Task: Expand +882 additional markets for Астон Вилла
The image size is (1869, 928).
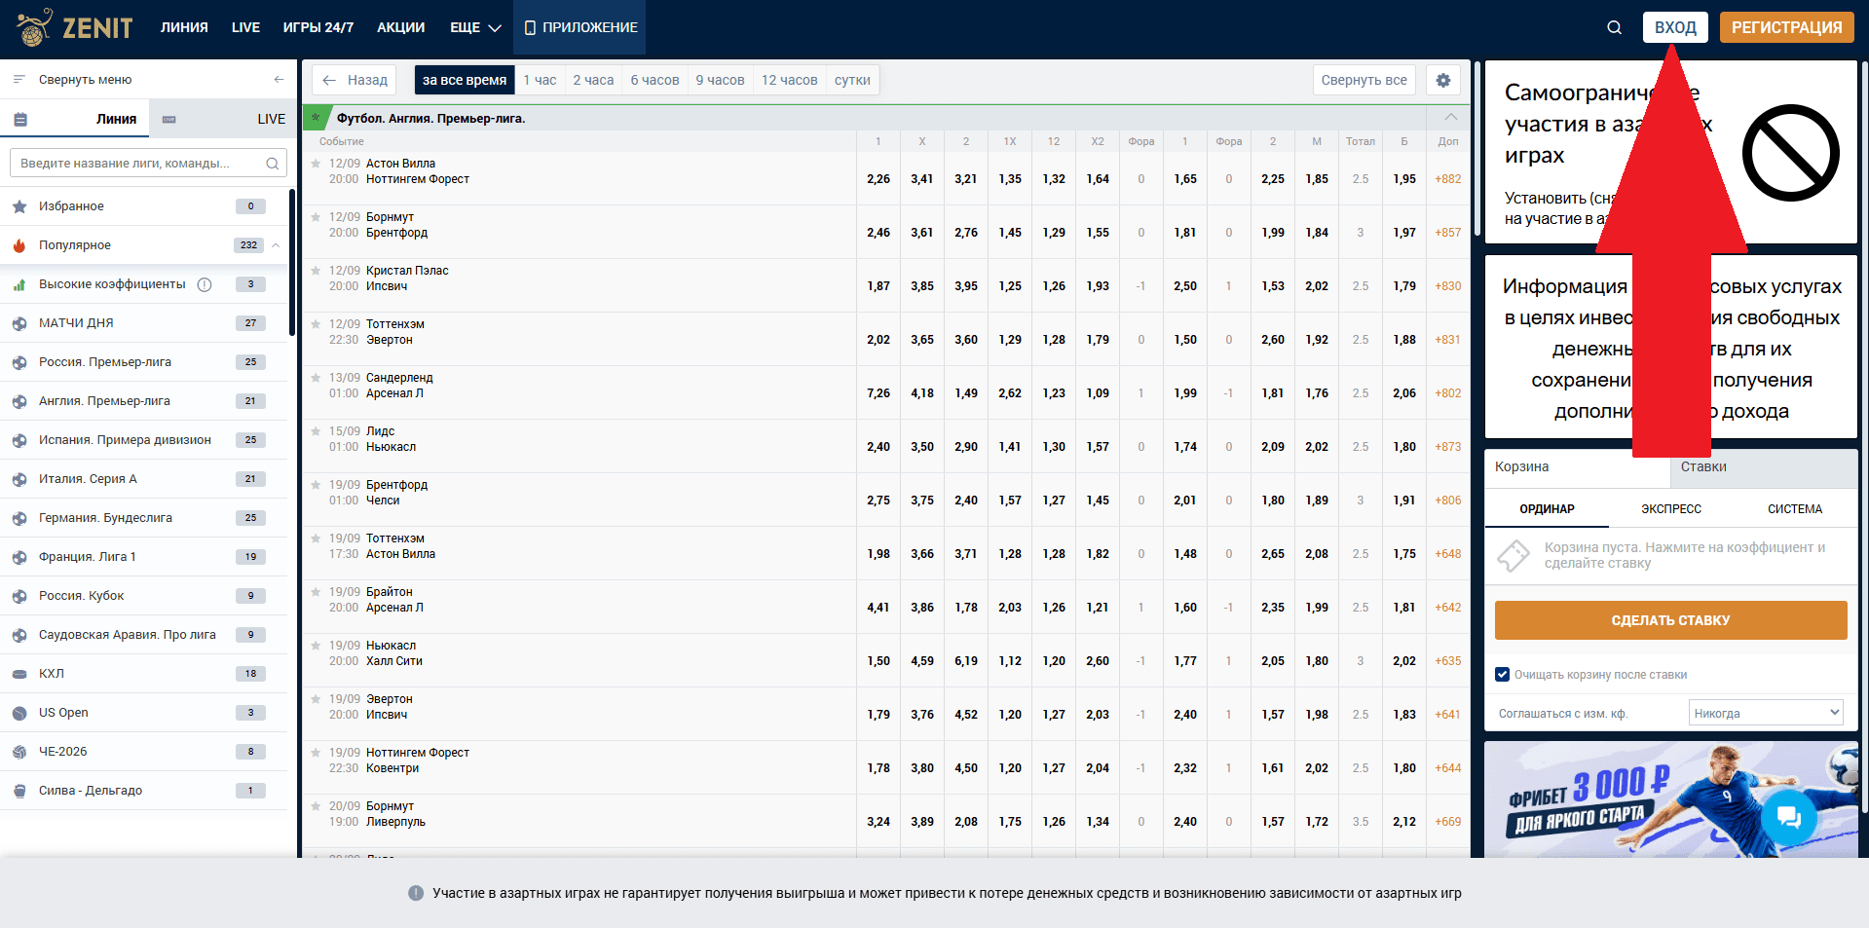Action: click(x=1448, y=179)
